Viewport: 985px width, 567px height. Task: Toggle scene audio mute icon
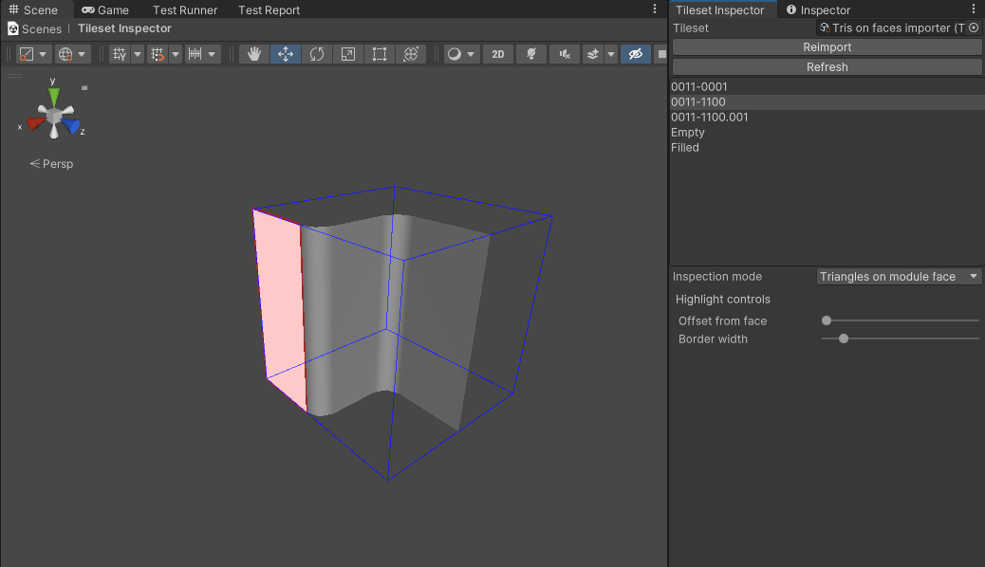[x=565, y=54]
